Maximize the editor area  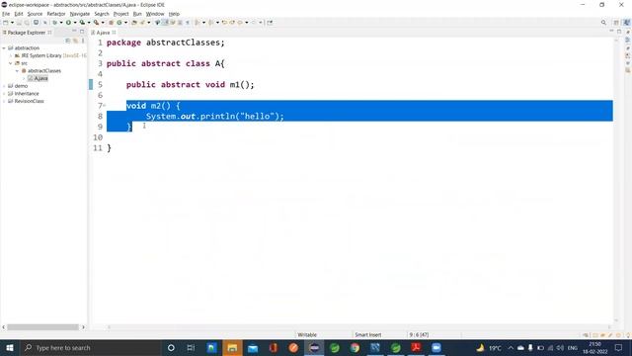(619, 32)
